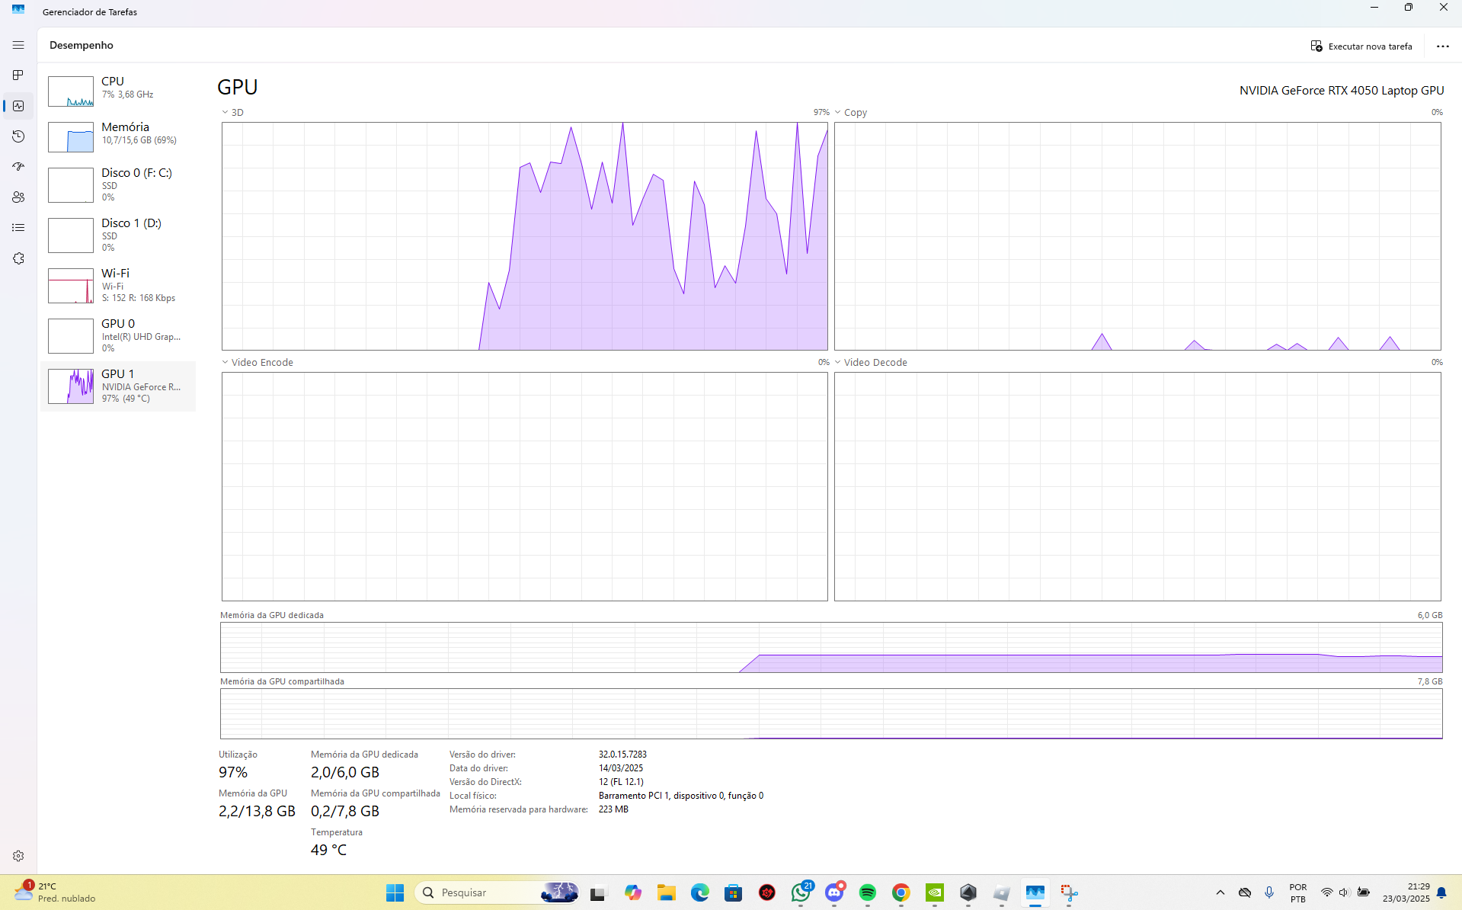Open the Copy engine dropdown
This screenshot has width=1462, height=910.
pos(851,113)
